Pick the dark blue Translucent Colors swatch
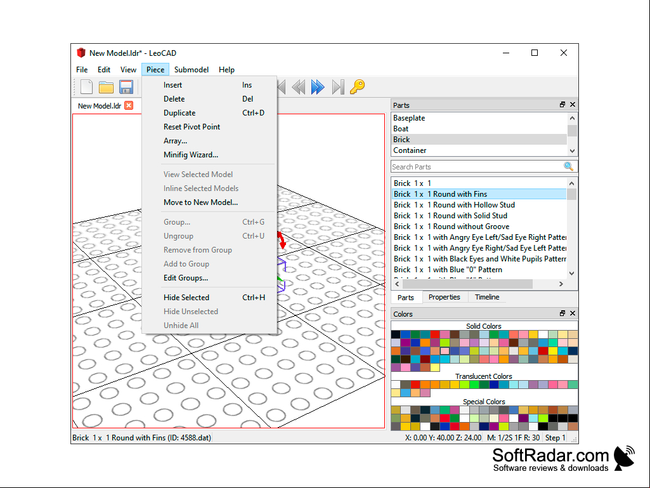The width and height of the screenshot is (650, 488). (494, 385)
